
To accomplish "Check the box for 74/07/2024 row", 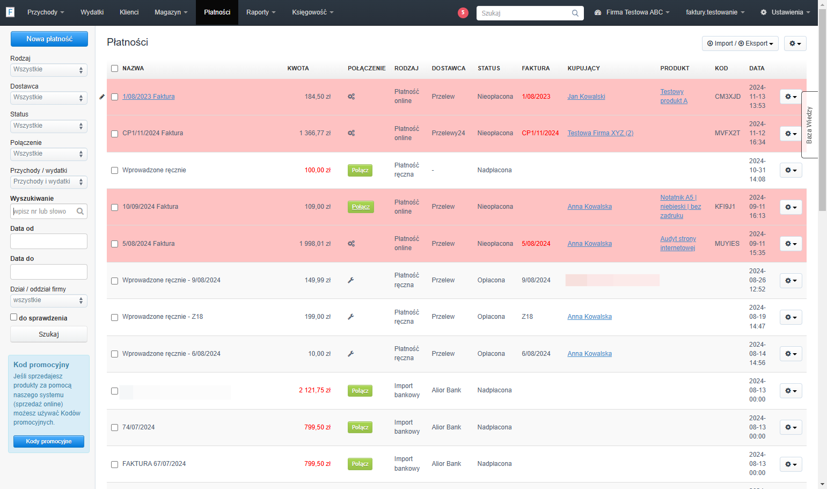I will click(x=114, y=428).
